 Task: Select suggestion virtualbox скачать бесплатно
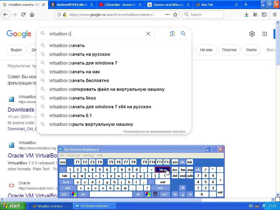114,81
